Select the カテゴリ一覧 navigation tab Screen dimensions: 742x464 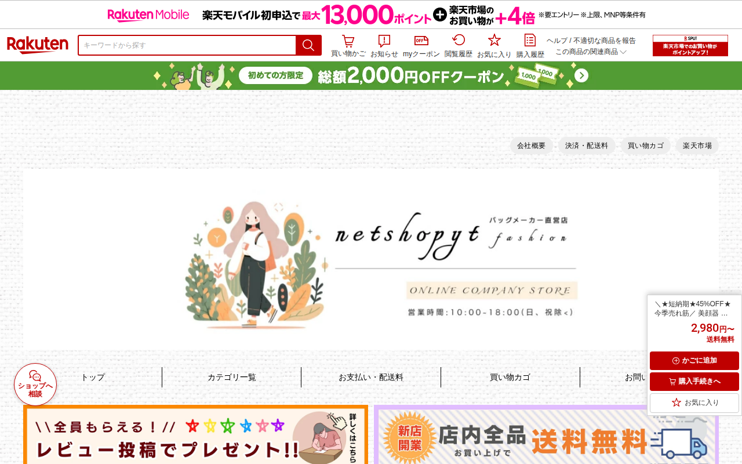(x=232, y=377)
